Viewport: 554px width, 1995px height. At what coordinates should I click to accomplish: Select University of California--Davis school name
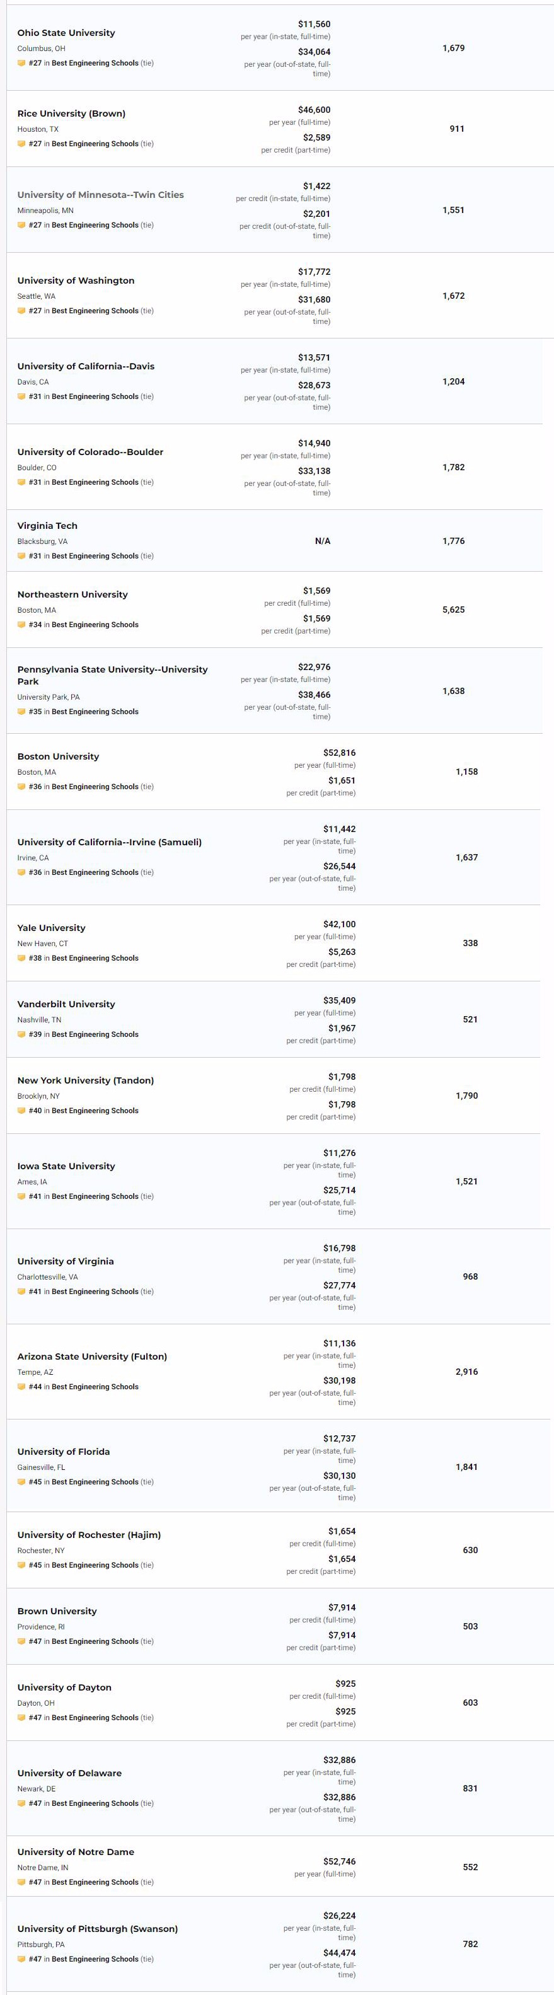coord(86,366)
